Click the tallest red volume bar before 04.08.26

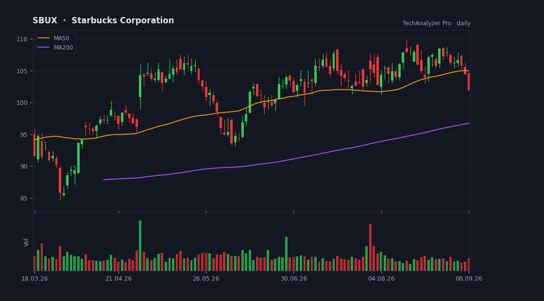point(370,248)
